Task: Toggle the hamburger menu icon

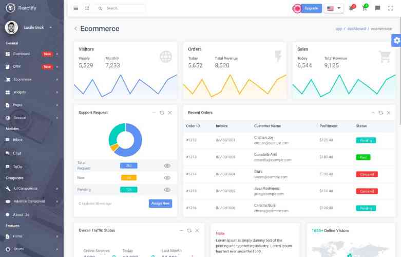Action: (x=75, y=8)
